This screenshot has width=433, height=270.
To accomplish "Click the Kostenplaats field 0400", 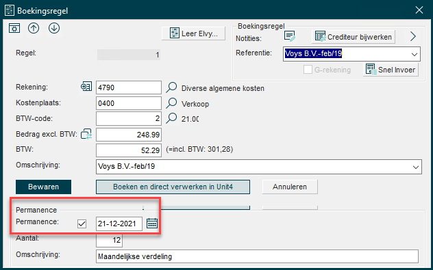I will point(129,103).
